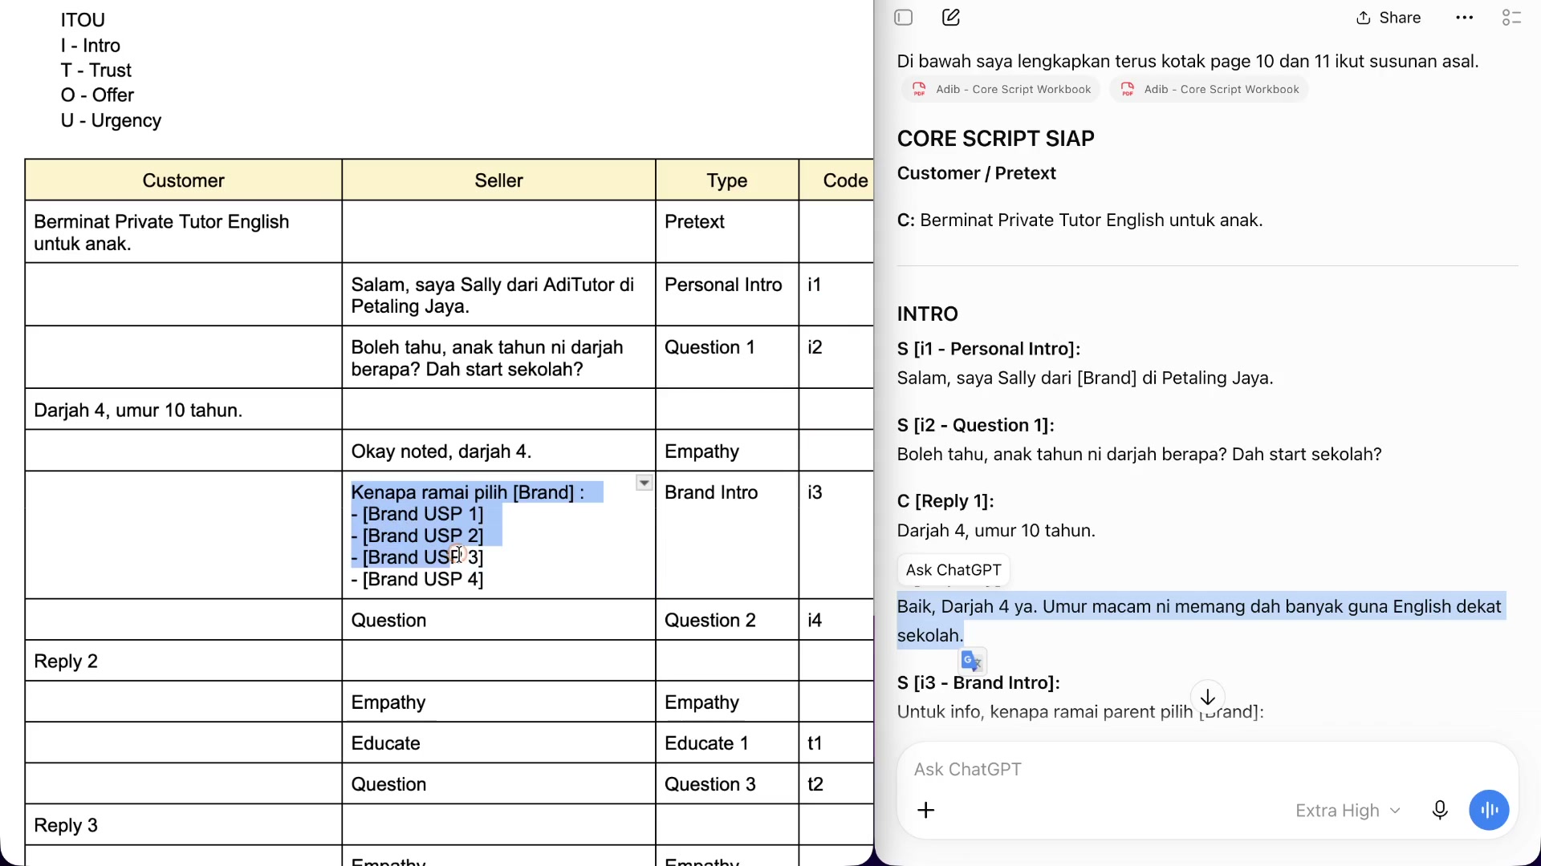The width and height of the screenshot is (1541, 866).
Task: Click the Educate 1 type cell
Action: pyautogui.click(x=727, y=743)
